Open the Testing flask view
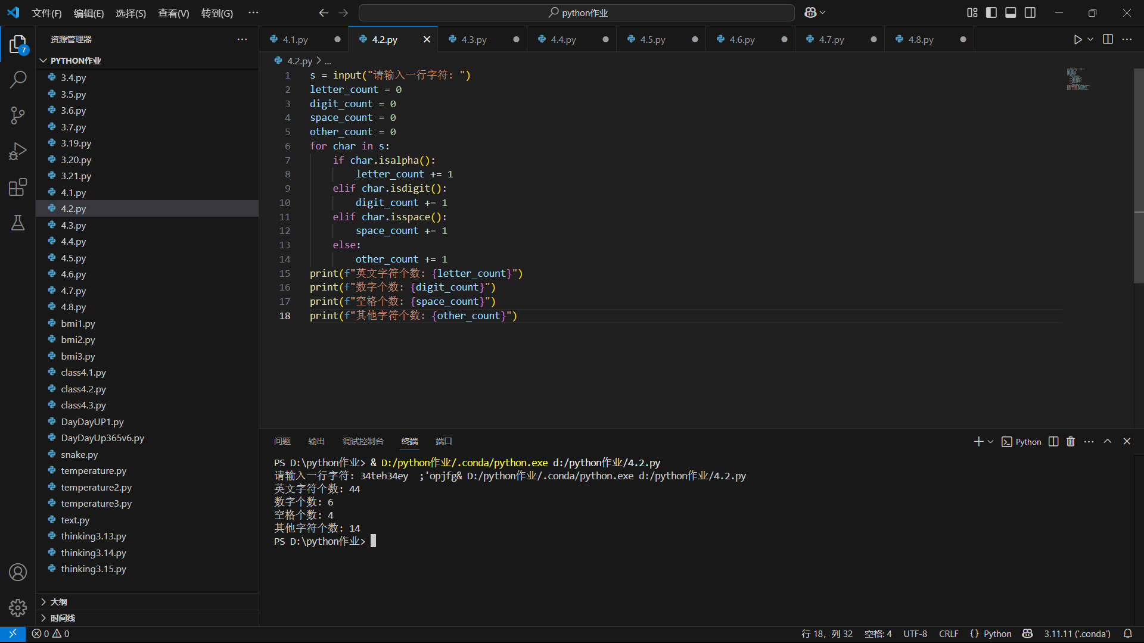Image resolution: width=1144 pixels, height=643 pixels. [x=18, y=223]
